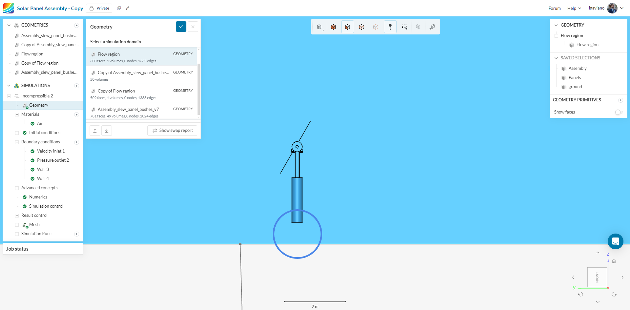Collapse the GEOMETRIES section
This screenshot has height=310, width=630.
coord(9,25)
